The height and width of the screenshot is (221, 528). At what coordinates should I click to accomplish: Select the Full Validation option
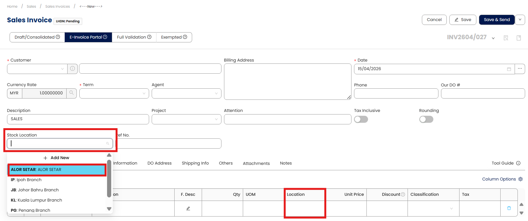134,37
